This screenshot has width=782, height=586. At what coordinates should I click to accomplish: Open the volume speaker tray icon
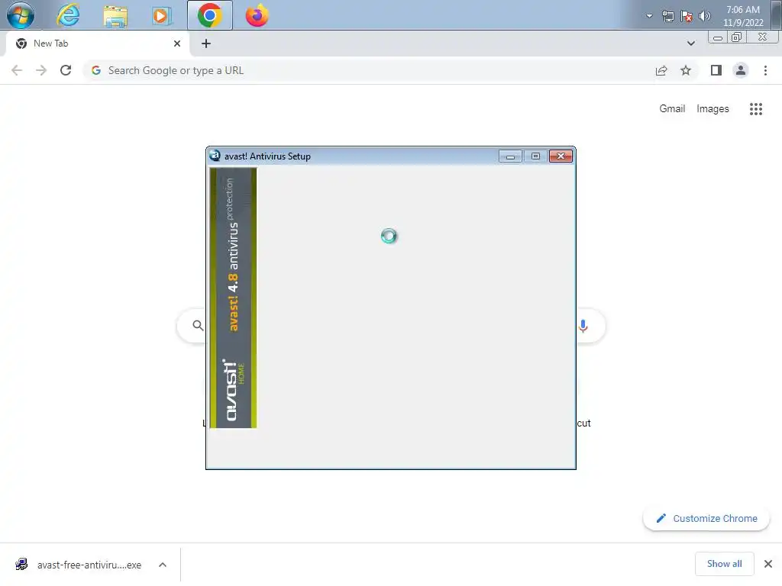[x=704, y=16]
